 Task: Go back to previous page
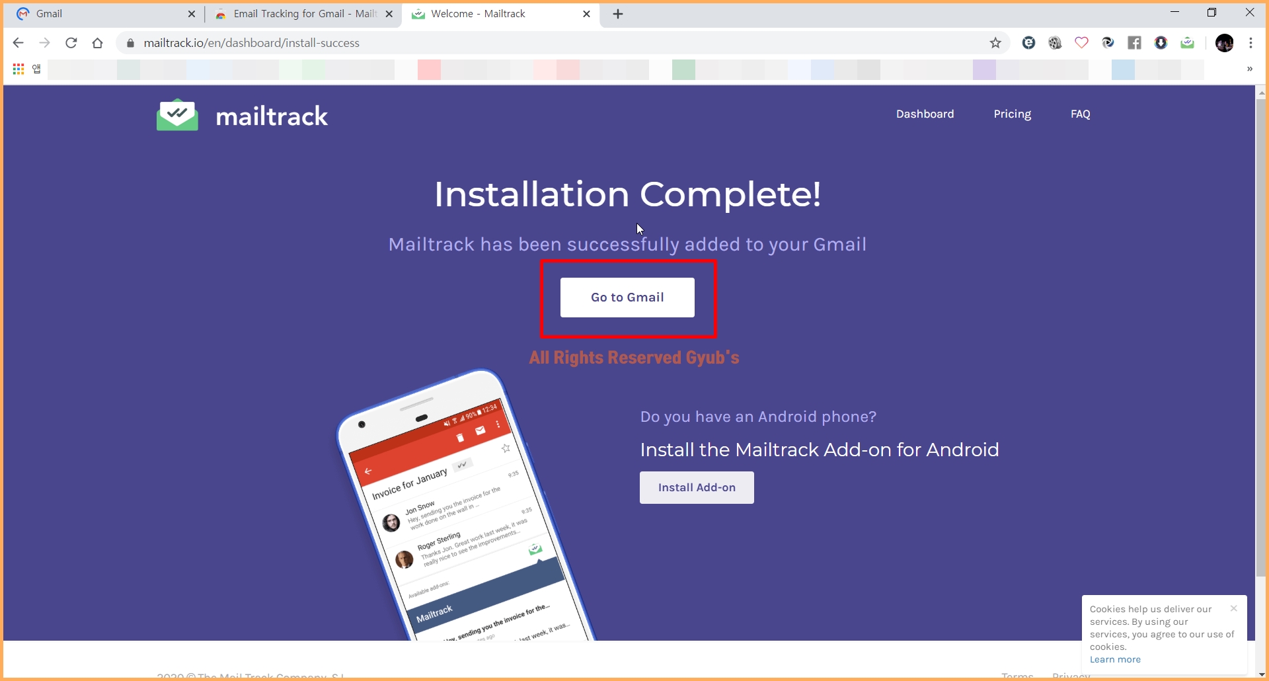click(19, 43)
